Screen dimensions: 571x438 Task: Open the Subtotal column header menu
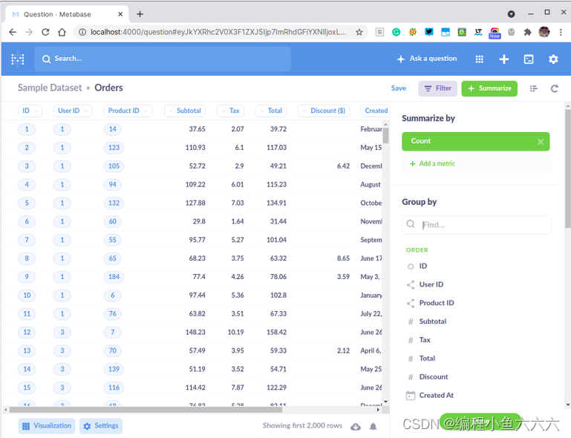tap(185, 111)
